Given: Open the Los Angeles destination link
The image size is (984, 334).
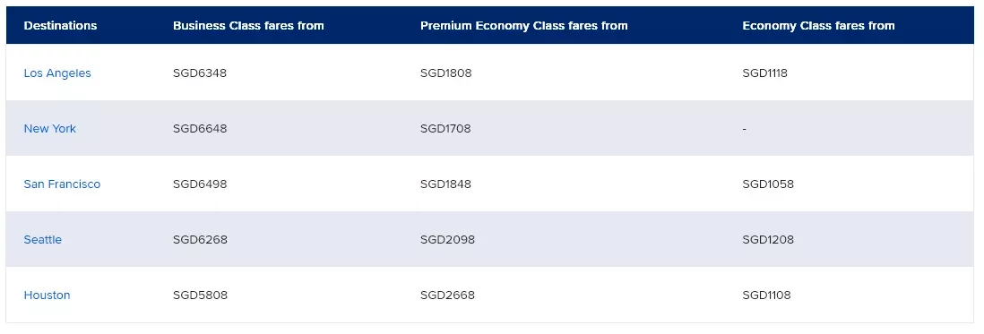Looking at the screenshot, I should coord(57,73).
